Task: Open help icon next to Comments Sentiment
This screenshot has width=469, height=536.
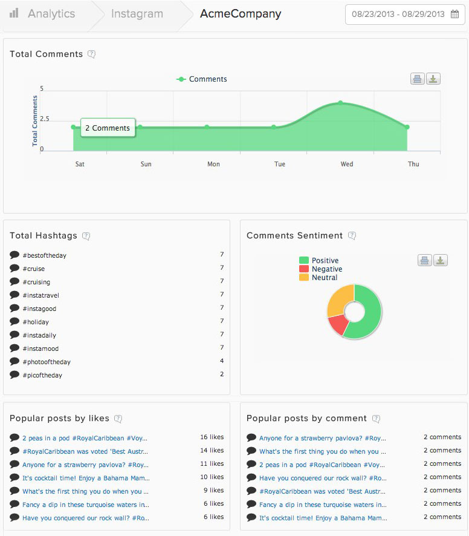Action: click(352, 236)
